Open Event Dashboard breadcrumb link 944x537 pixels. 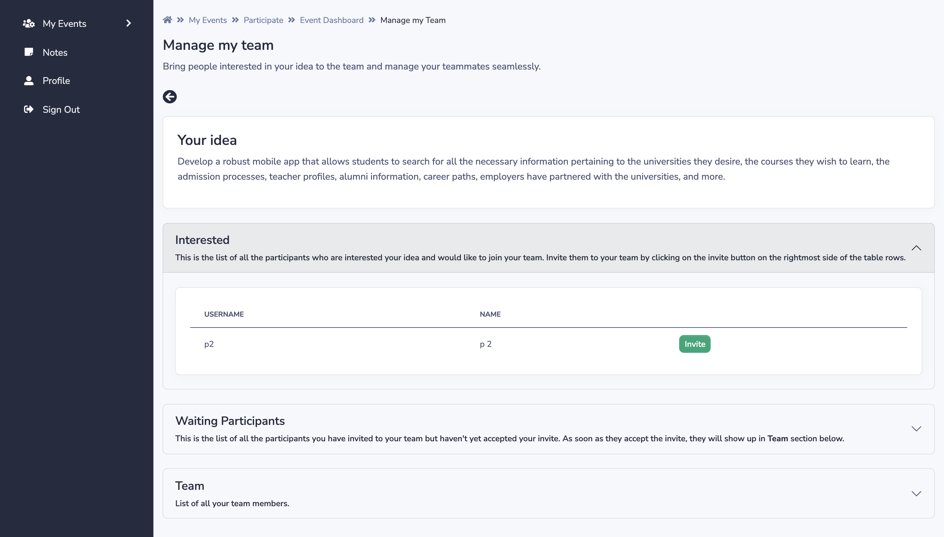click(331, 20)
